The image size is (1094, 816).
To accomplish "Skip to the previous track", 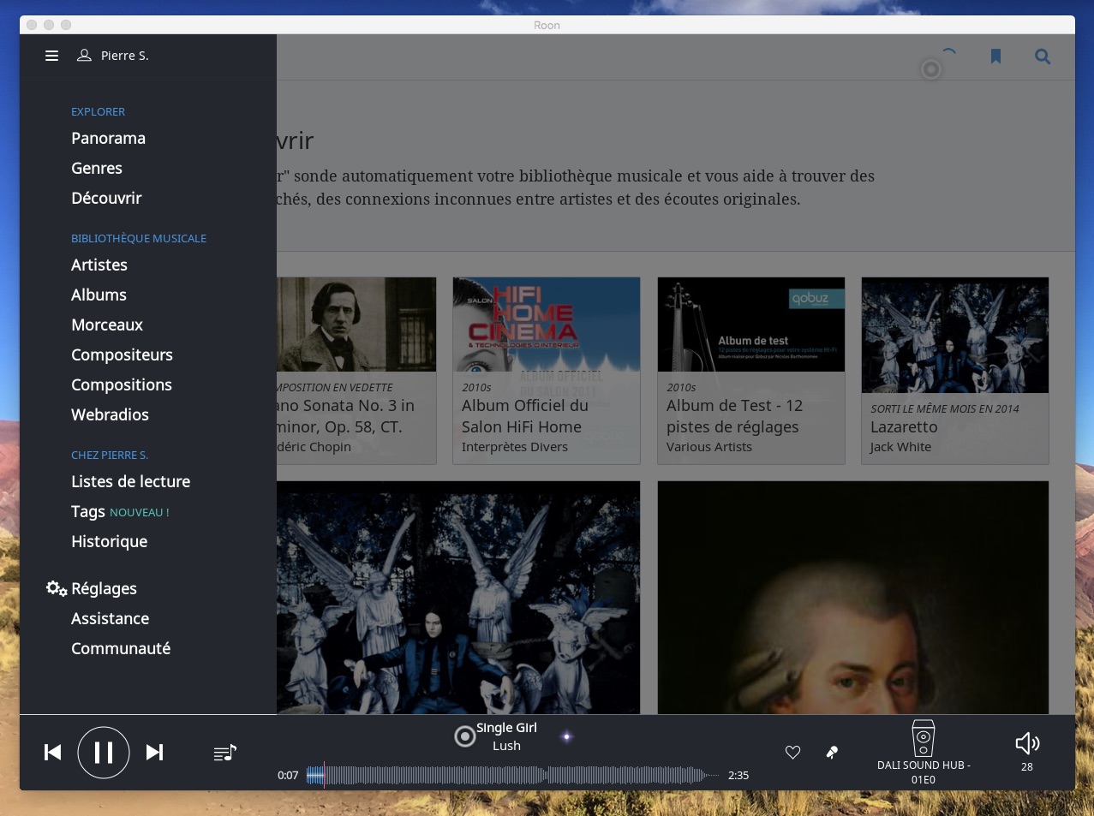I will [53, 752].
